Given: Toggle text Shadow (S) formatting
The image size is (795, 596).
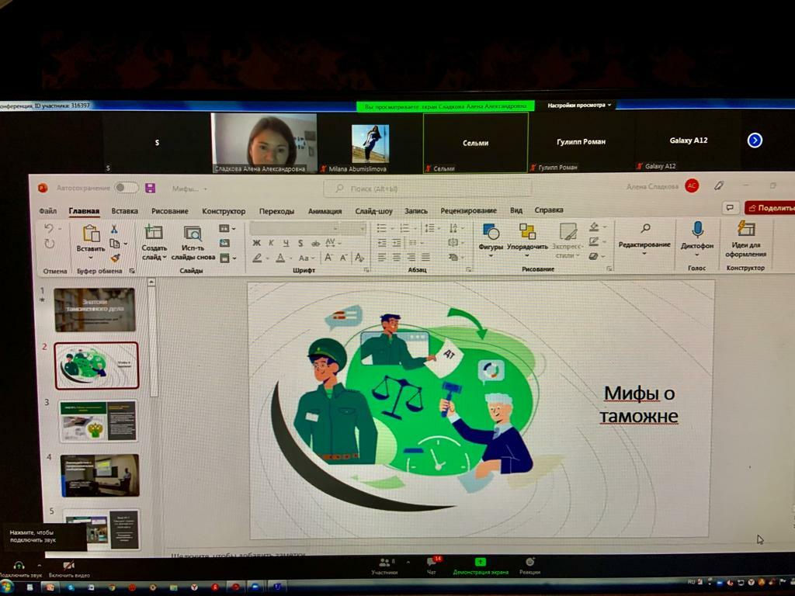Looking at the screenshot, I should [300, 243].
